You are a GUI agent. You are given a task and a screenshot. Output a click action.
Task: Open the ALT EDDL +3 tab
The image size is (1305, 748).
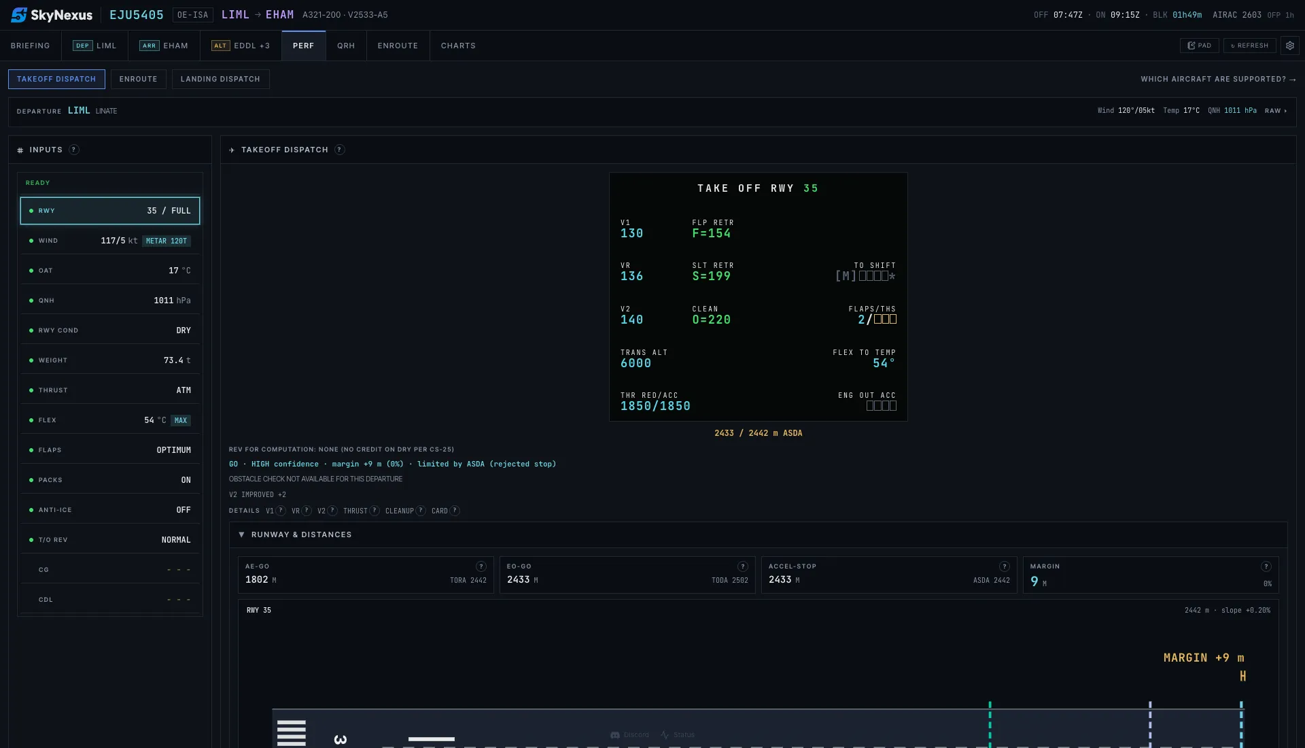pos(241,46)
